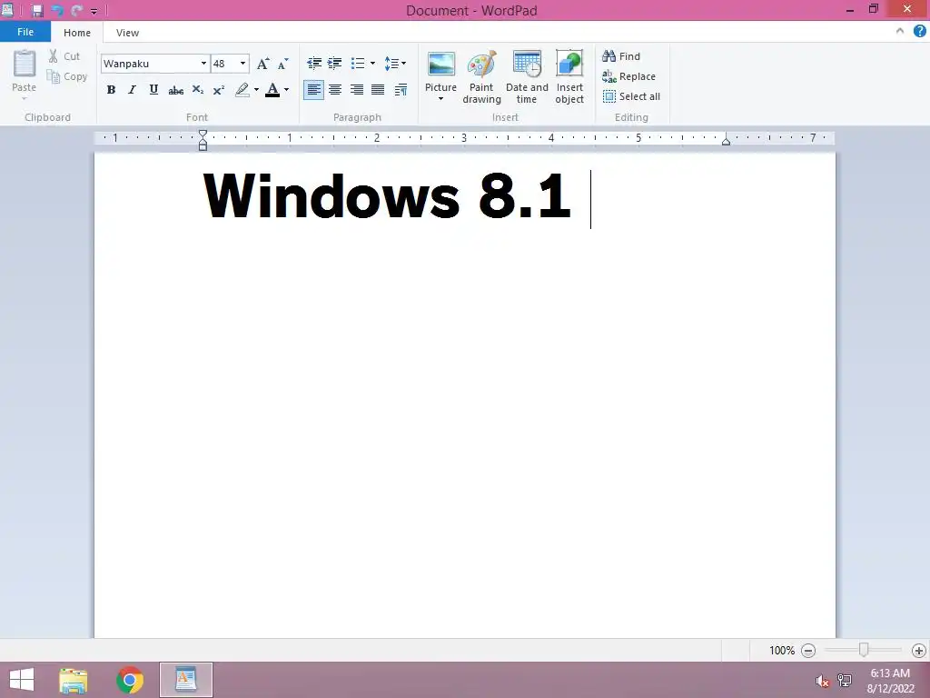Insert a Paint drawing
The height and width of the screenshot is (698, 930).
click(481, 77)
